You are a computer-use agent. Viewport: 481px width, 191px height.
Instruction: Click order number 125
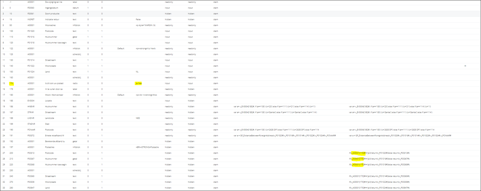[x=11, y=54]
